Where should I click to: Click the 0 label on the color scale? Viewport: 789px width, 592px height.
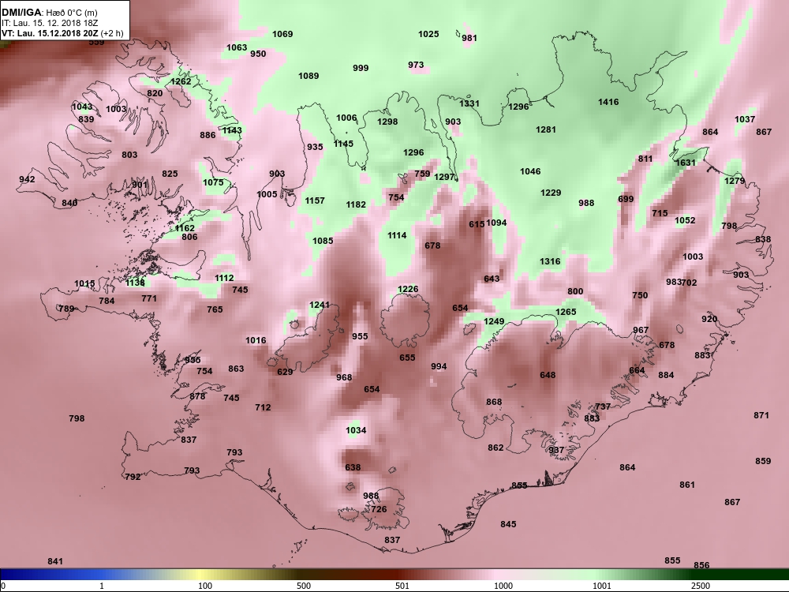click(4, 586)
